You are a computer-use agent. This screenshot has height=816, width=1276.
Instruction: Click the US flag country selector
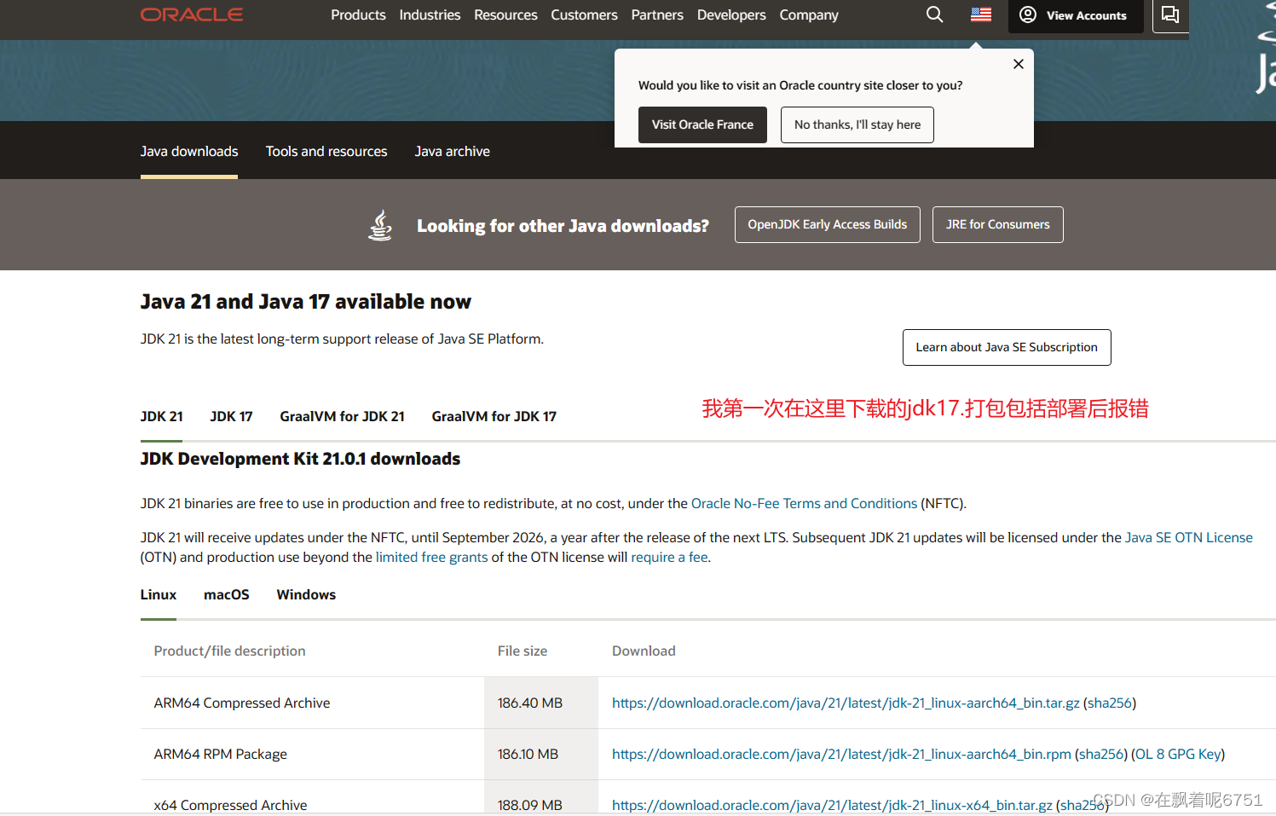coord(979,14)
